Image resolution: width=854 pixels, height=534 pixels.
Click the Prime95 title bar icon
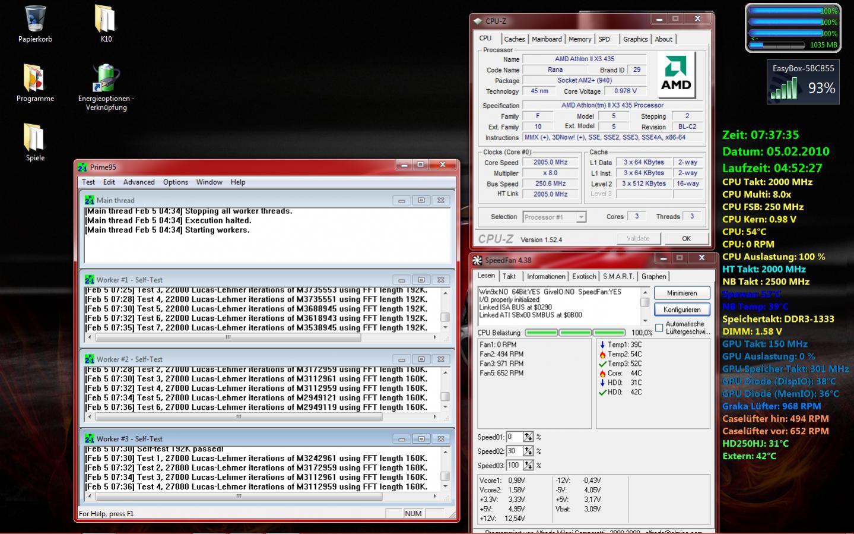pos(82,167)
